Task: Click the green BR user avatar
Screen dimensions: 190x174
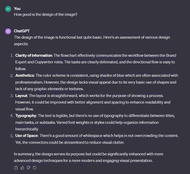Action: [8, 9]
